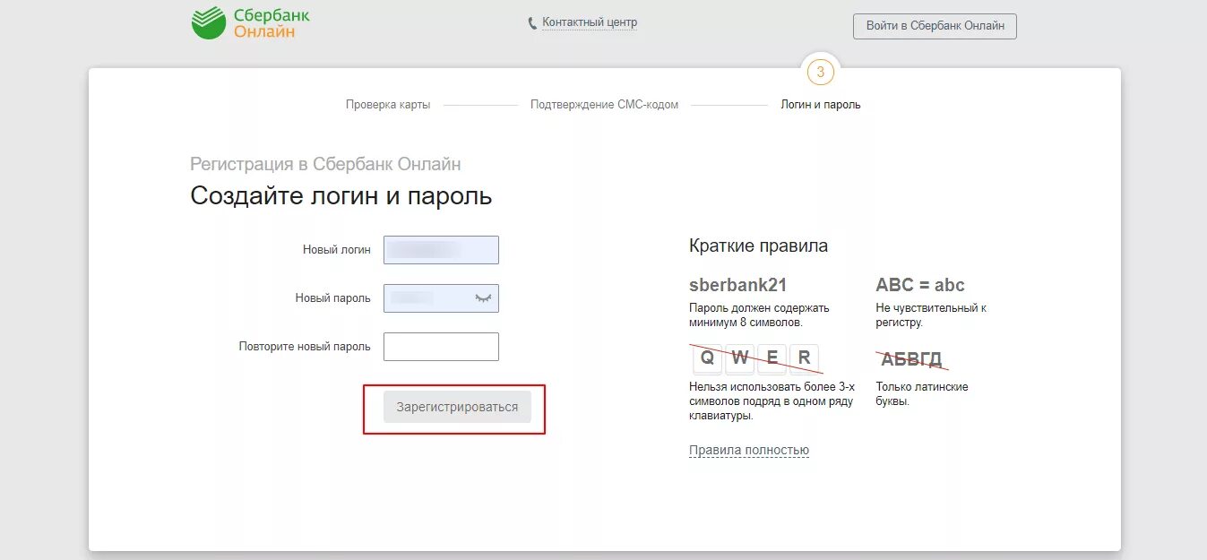Image resolution: width=1207 pixels, height=560 pixels.
Task: Focus the Новый пароль input field
Action: pyautogui.click(x=441, y=298)
